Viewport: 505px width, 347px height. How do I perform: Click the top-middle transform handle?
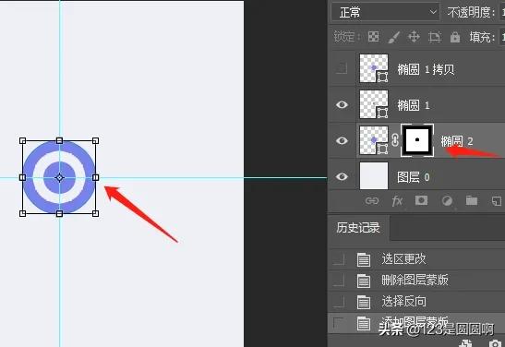(x=59, y=140)
